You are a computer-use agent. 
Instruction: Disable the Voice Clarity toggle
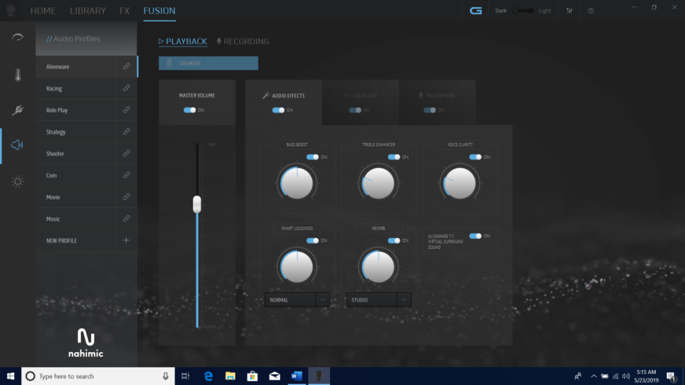475,157
